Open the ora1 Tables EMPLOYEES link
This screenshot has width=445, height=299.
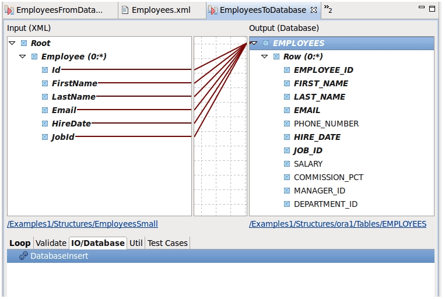pyautogui.click(x=337, y=224)
